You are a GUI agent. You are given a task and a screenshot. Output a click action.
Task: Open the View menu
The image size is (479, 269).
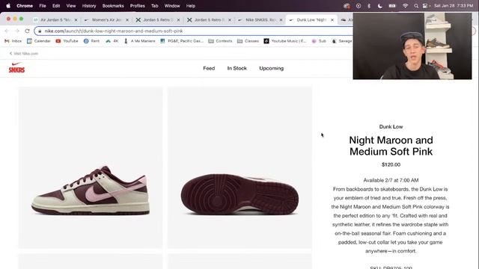71,6
